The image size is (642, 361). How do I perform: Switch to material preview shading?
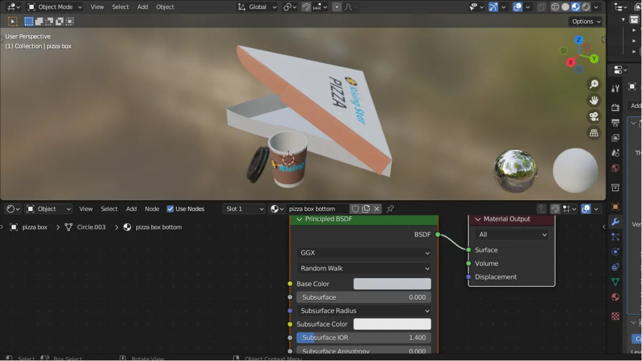click(x=576, y=7)
